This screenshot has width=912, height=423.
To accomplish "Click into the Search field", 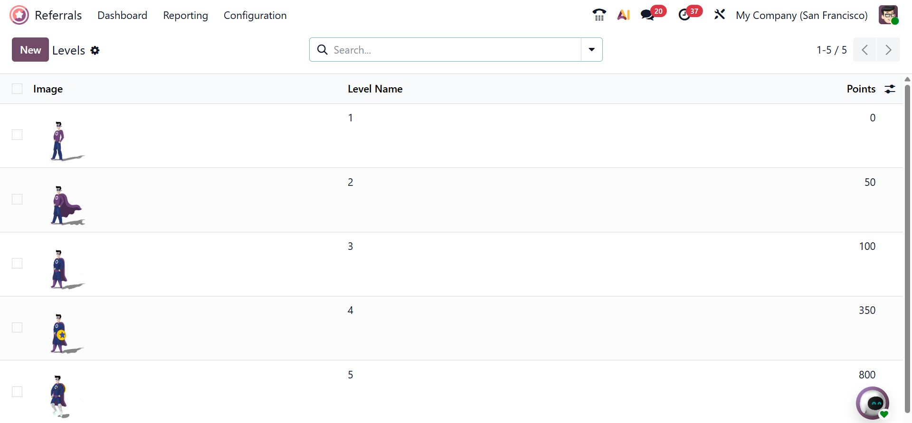I will pos(451,50).
